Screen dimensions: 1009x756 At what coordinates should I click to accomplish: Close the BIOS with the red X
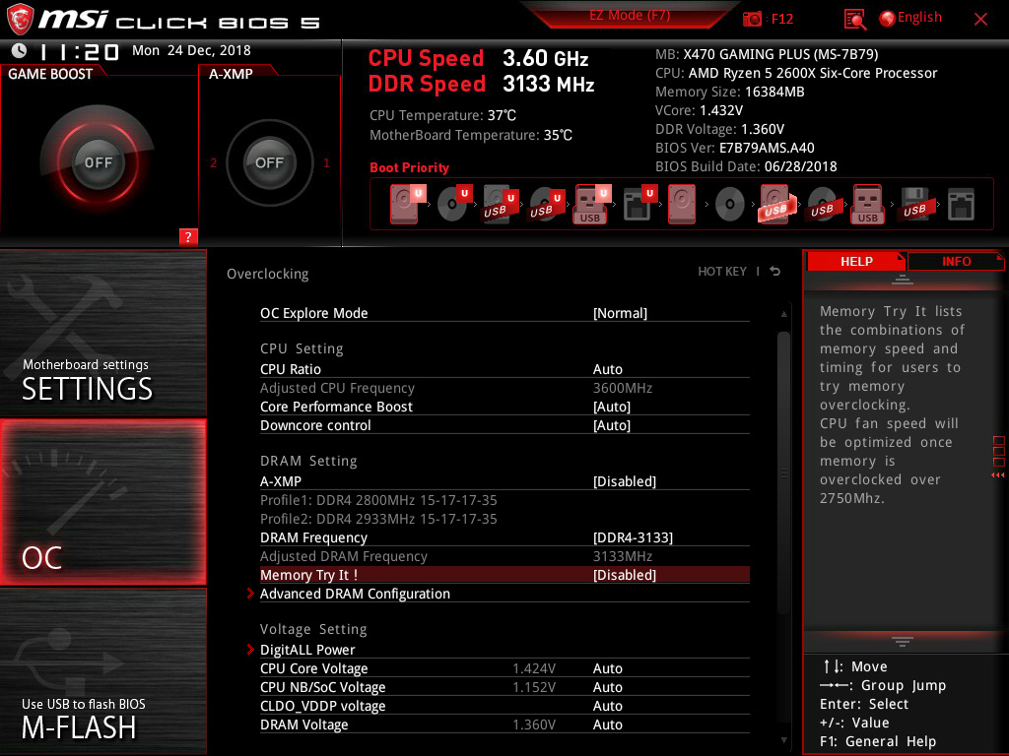tap(980, 20)
